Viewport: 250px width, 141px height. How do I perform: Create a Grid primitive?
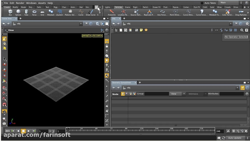[x=42, y=13]
